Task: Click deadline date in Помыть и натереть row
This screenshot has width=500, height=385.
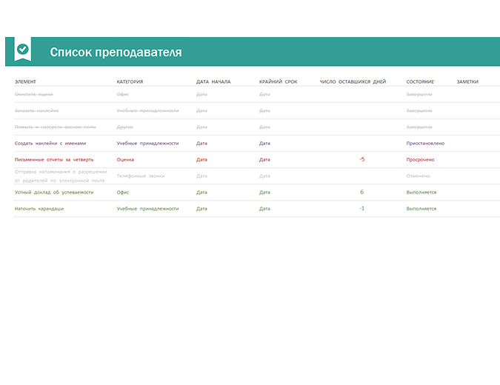Action: (264, 127)
